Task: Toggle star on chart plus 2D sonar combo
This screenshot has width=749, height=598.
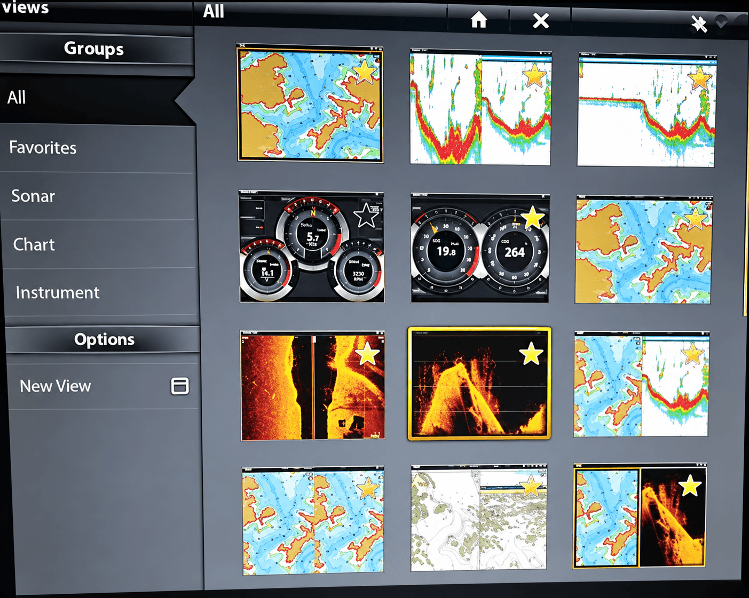Action: [x=692, y=353]
